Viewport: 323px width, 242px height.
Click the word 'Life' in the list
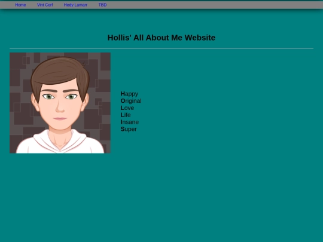click(126, 115)
